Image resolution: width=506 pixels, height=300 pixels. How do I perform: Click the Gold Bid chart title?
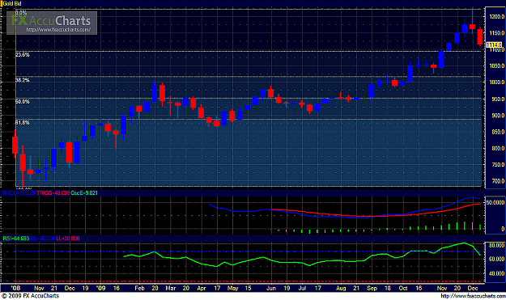click(12, 3)
